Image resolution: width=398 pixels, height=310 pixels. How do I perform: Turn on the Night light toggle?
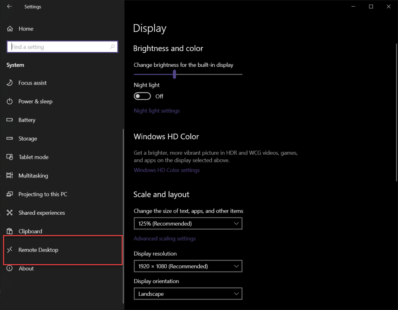[x=142, y=96]
